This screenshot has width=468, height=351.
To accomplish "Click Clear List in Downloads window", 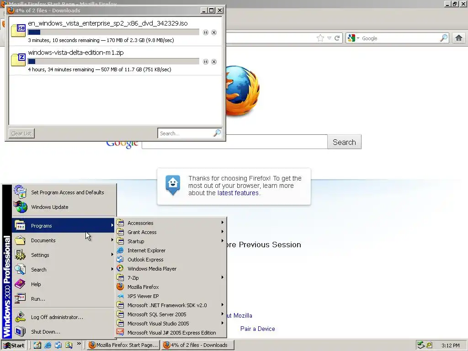I will click(21, 133).
